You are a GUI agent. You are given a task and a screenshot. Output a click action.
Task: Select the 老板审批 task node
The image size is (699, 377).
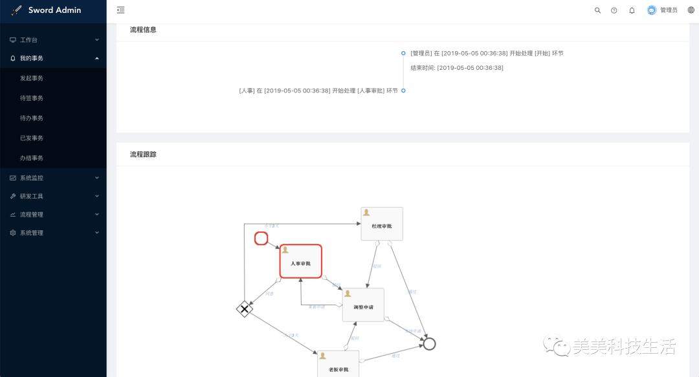point(337,365)
